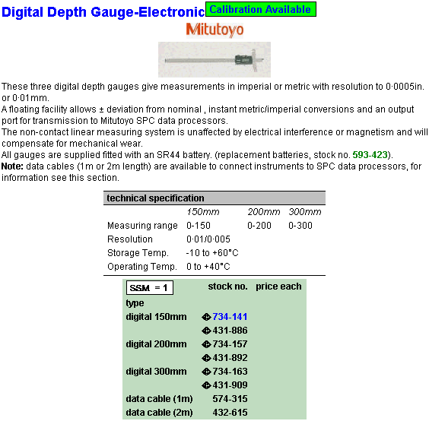Click the diamond icon beside 734-157
Screen dimensions: 429x421
coord(206,344)
